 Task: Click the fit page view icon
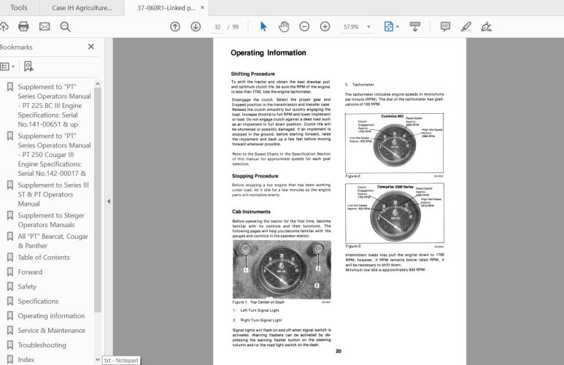tap(389, 26)
